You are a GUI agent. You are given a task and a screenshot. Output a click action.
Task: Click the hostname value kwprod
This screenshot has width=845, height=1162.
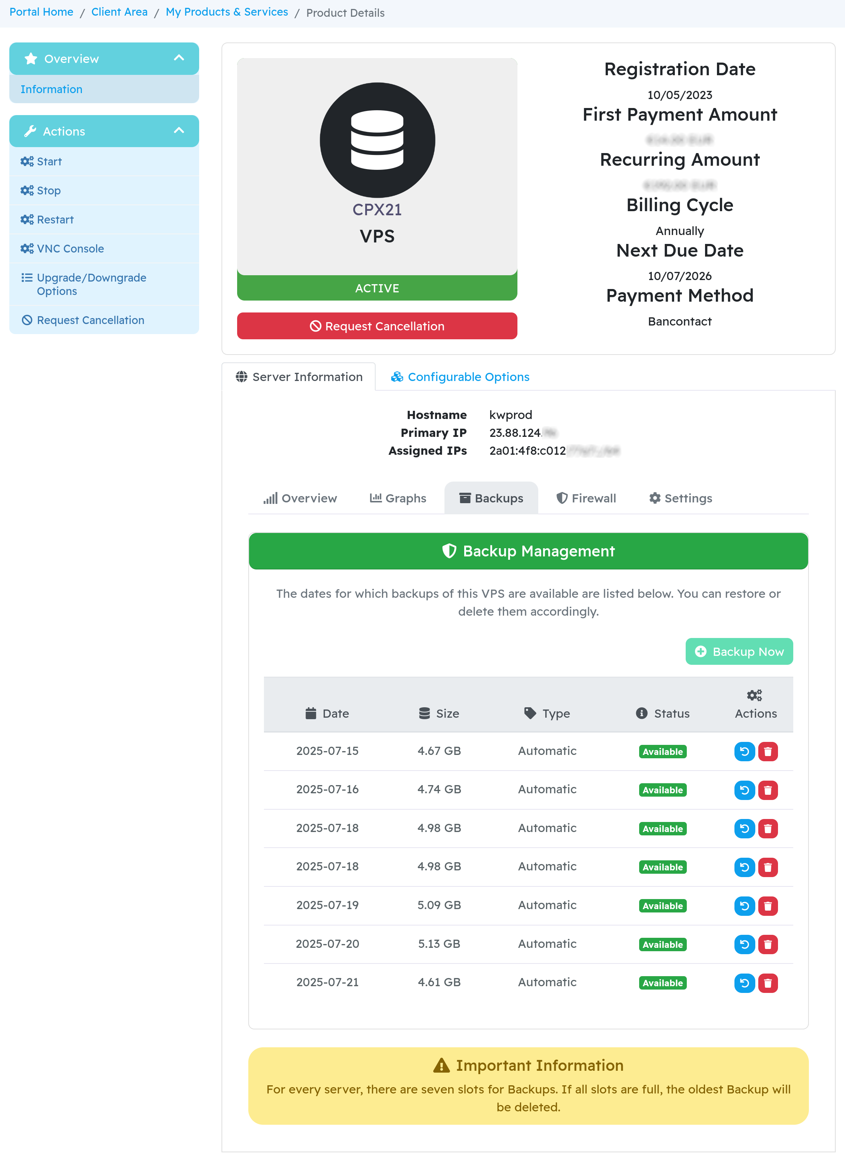tap(511, 415)
